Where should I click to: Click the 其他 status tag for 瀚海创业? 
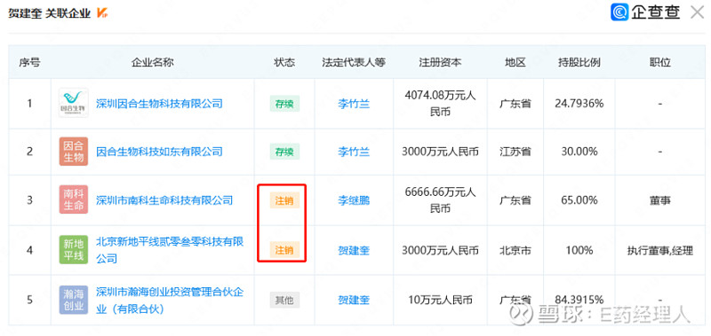(284, 300)
